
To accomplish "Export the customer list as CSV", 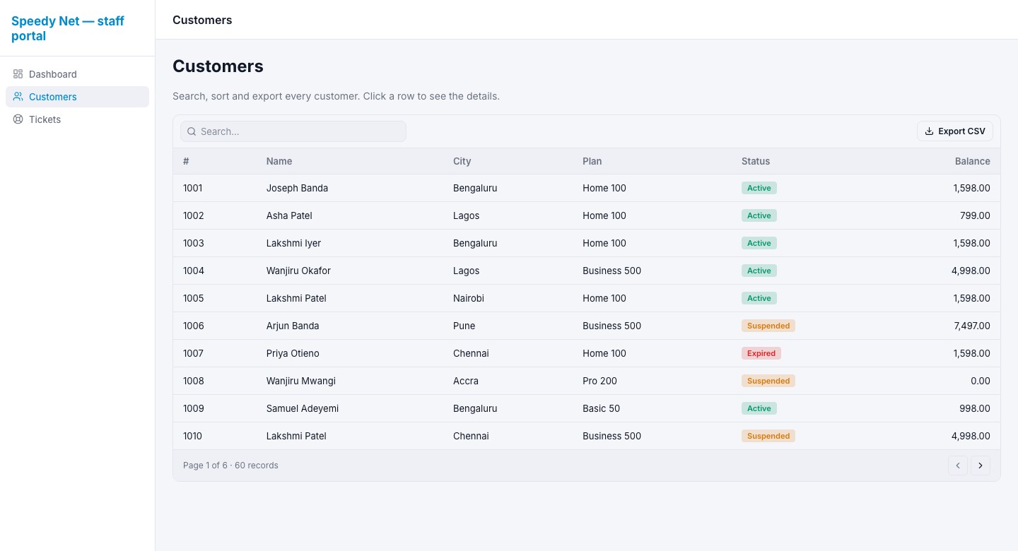I will (x=955, y=131).
